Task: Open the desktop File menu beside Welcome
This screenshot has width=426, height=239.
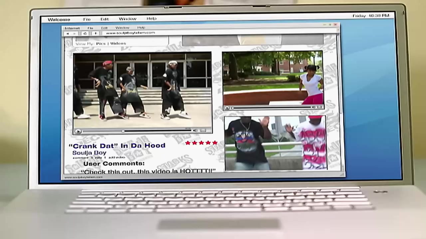Action: pyautogui.click(x=87, y=19)
